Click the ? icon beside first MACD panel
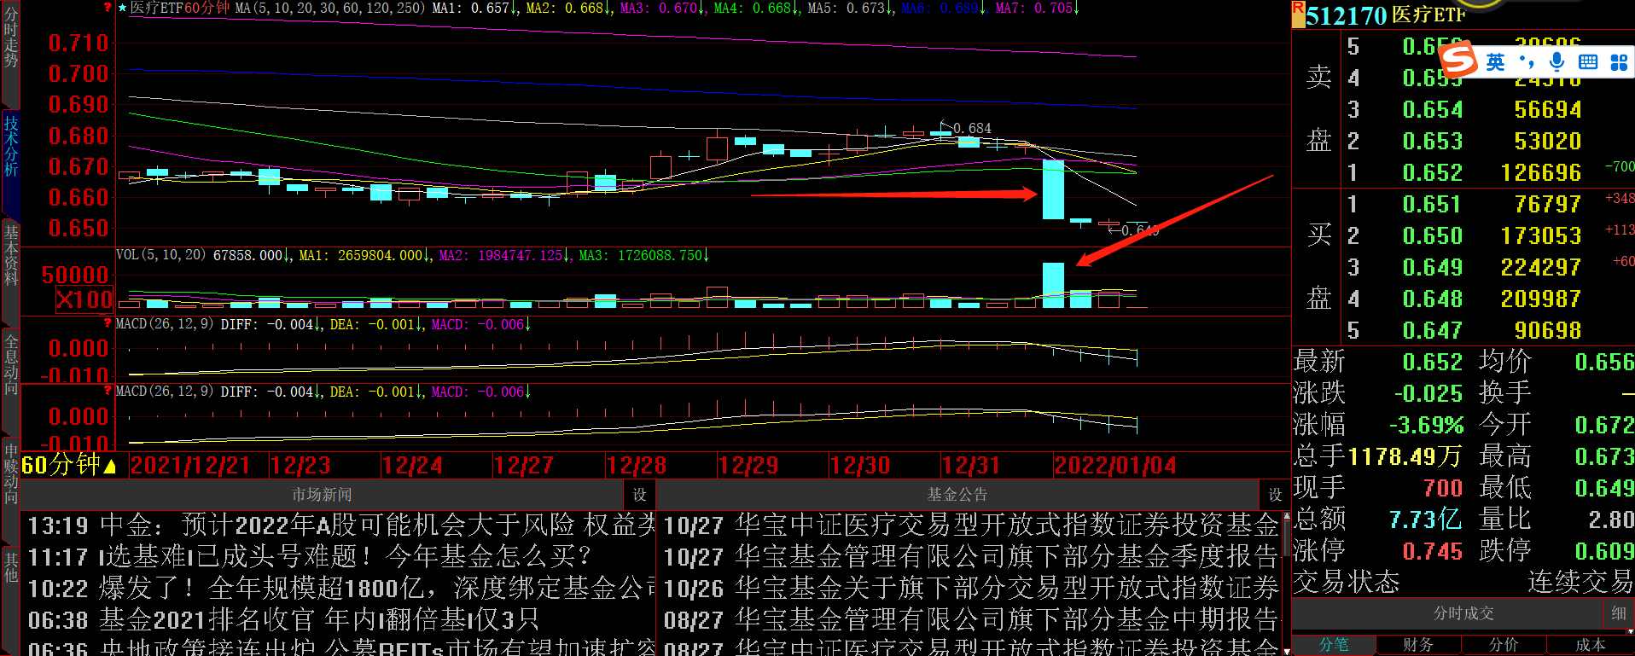 click(x=108, y=323)
